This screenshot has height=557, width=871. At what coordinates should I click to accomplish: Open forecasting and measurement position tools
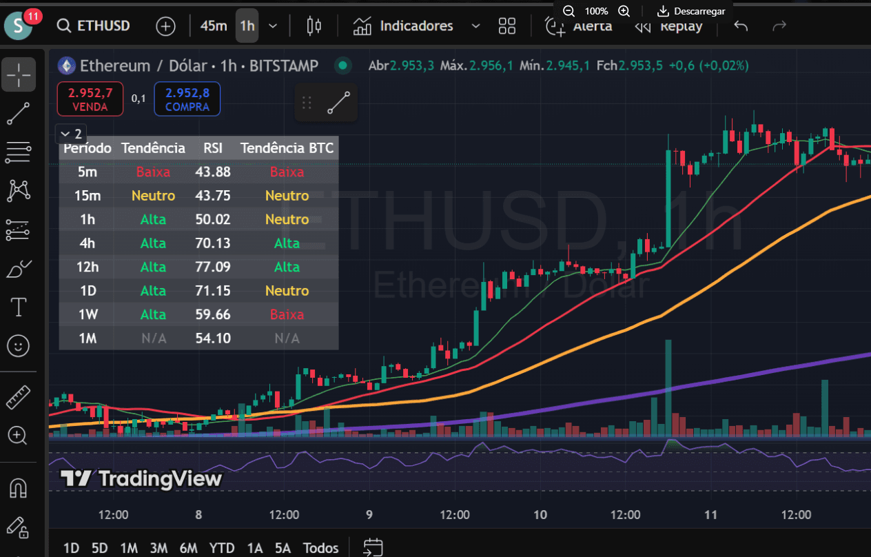19,230
